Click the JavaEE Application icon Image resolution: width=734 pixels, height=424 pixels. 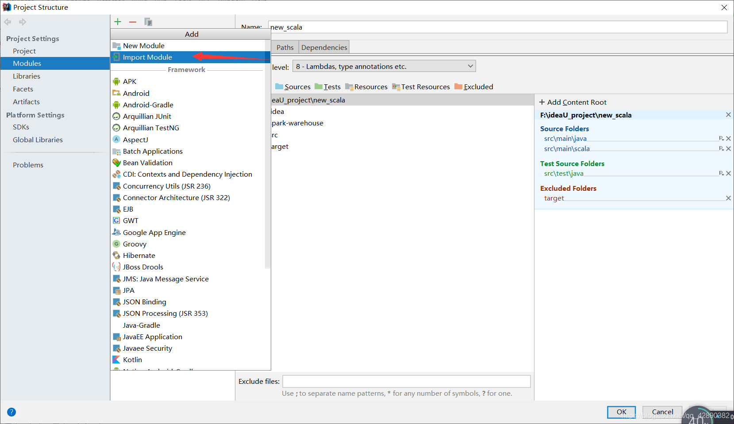116,337
